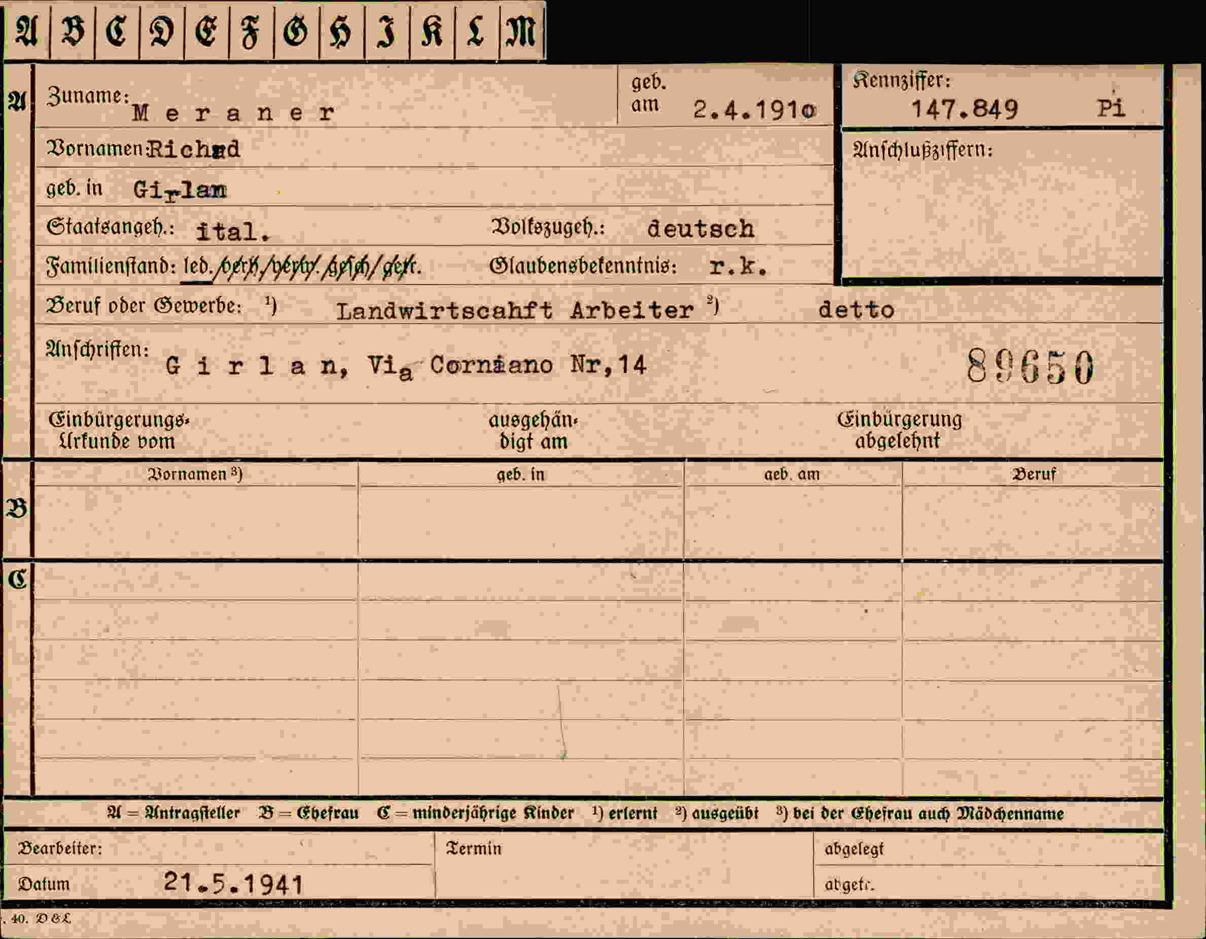Click the 'Kennziffer:' label
Screen dimensions: 1206x939
pyautogui.click(x=902, y=81)
